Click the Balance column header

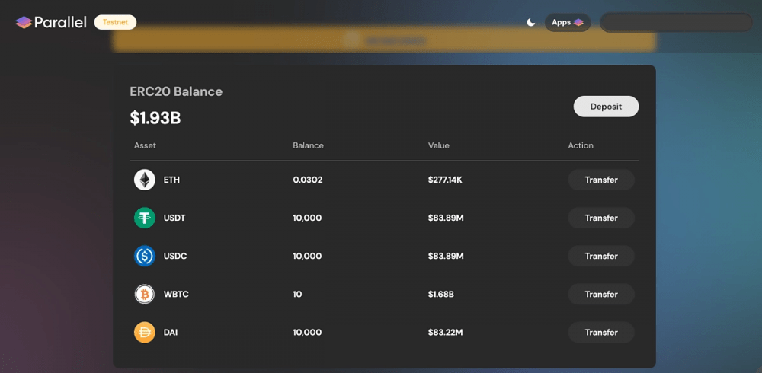[x=308, y=145]
